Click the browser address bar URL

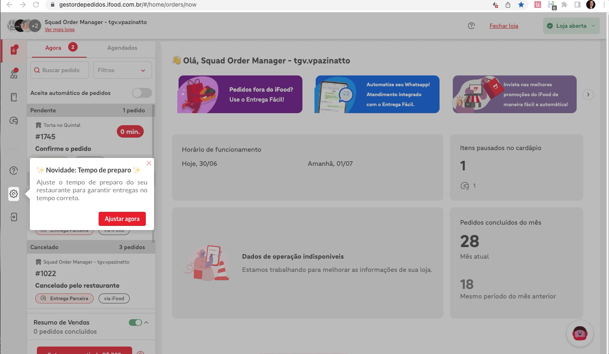[128, 5]
